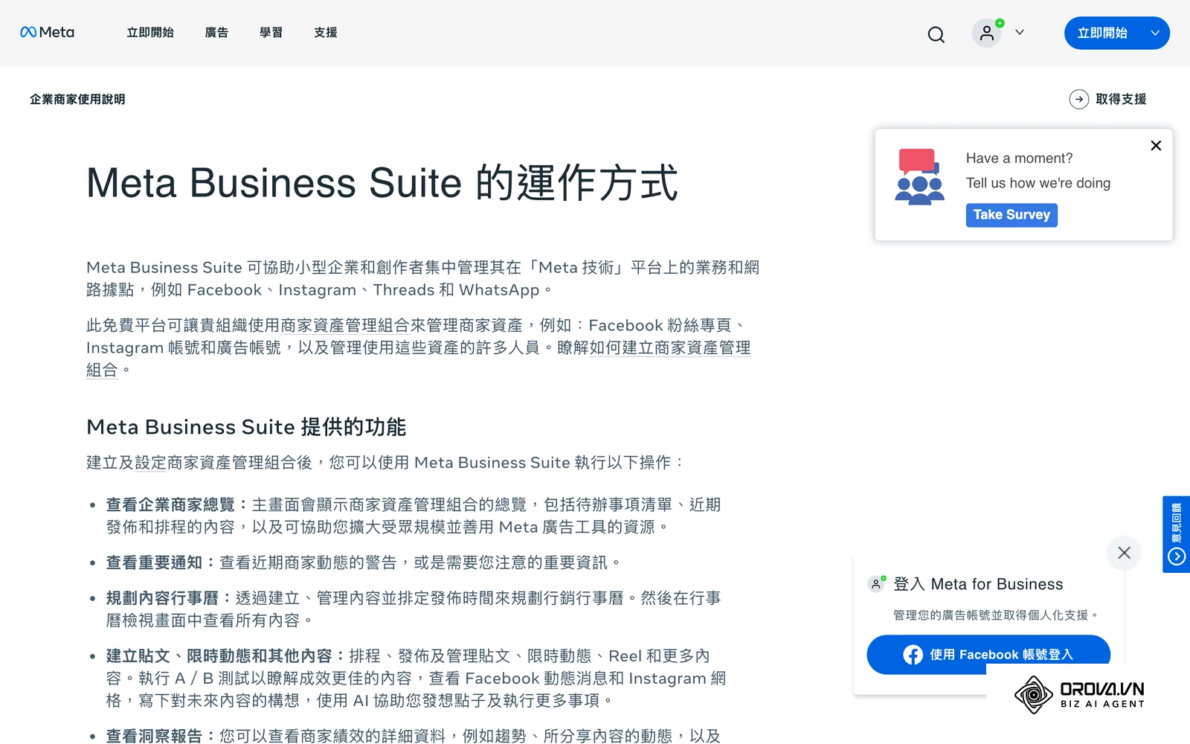The width and height of the screenshot is (1190, 744).
Task: Open the 廣告 menu item
Action: pos(216,33)
